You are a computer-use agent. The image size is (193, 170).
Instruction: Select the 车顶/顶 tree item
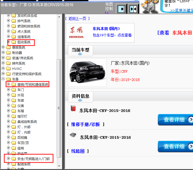click(x=23, y=143)
